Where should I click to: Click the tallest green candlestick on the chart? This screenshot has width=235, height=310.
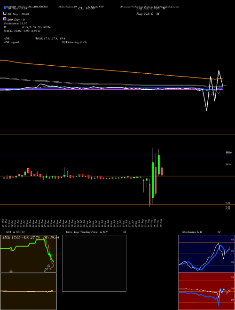(x=153, y=180)
